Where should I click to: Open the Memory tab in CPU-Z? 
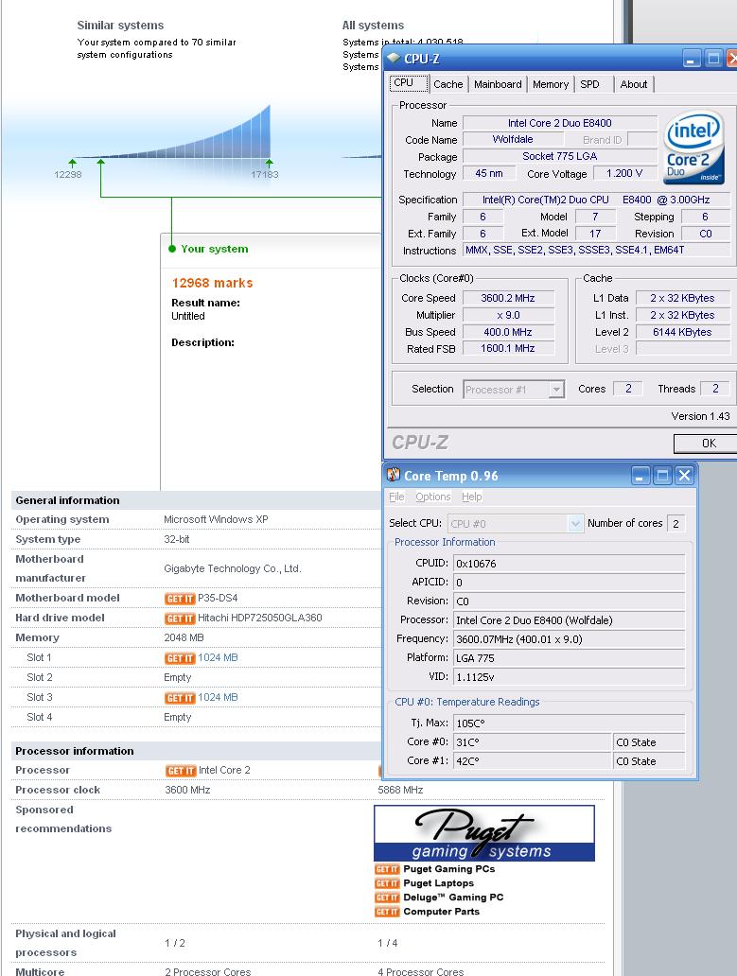click(551, 85)
